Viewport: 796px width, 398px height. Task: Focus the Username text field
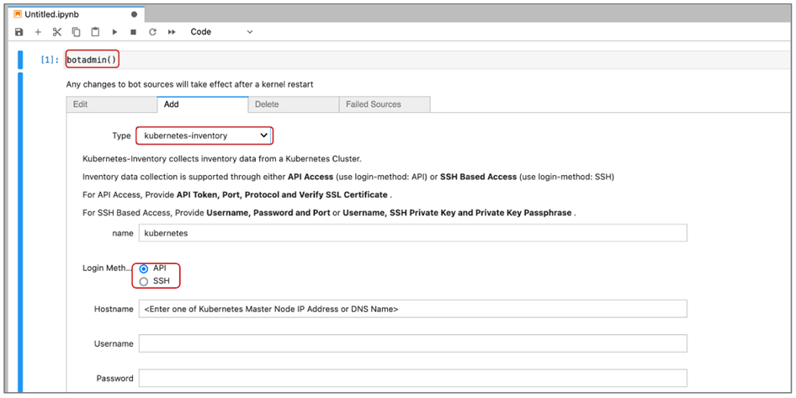click(412, 343)
